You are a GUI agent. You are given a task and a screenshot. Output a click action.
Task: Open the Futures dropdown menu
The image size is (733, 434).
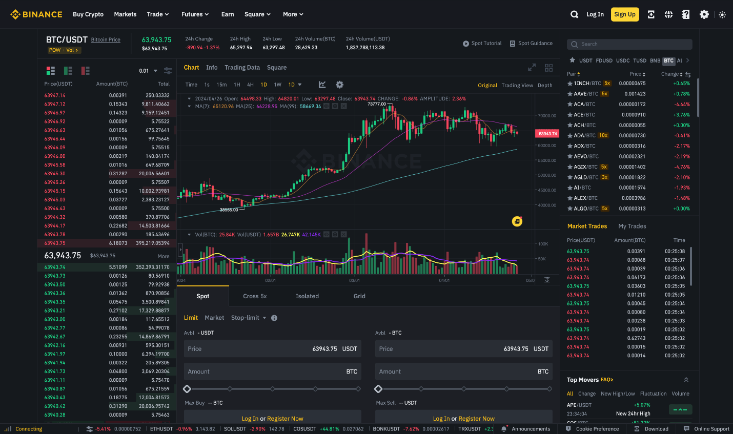(x=195, y=14)
